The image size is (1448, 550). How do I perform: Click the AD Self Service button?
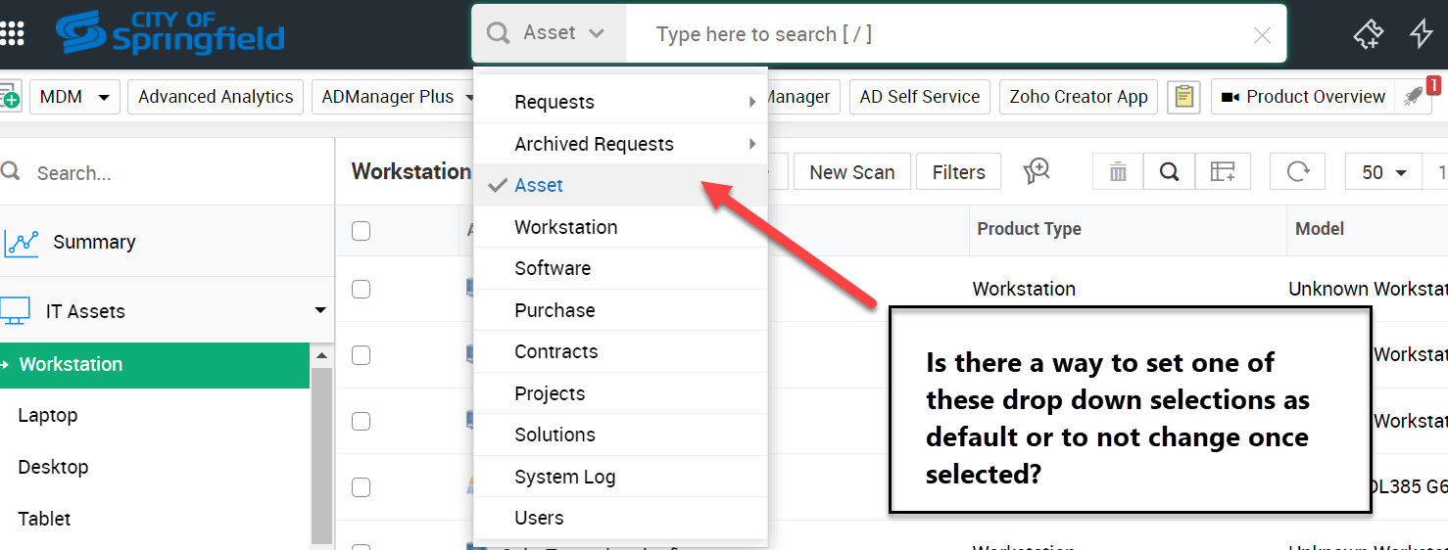[x=920, y=97]
